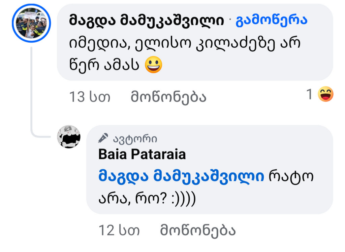Follow the blue მაგდა მამუკაშვილი mention in the reply
This screenshot has height=252, width=345.
tap(181, 176)
